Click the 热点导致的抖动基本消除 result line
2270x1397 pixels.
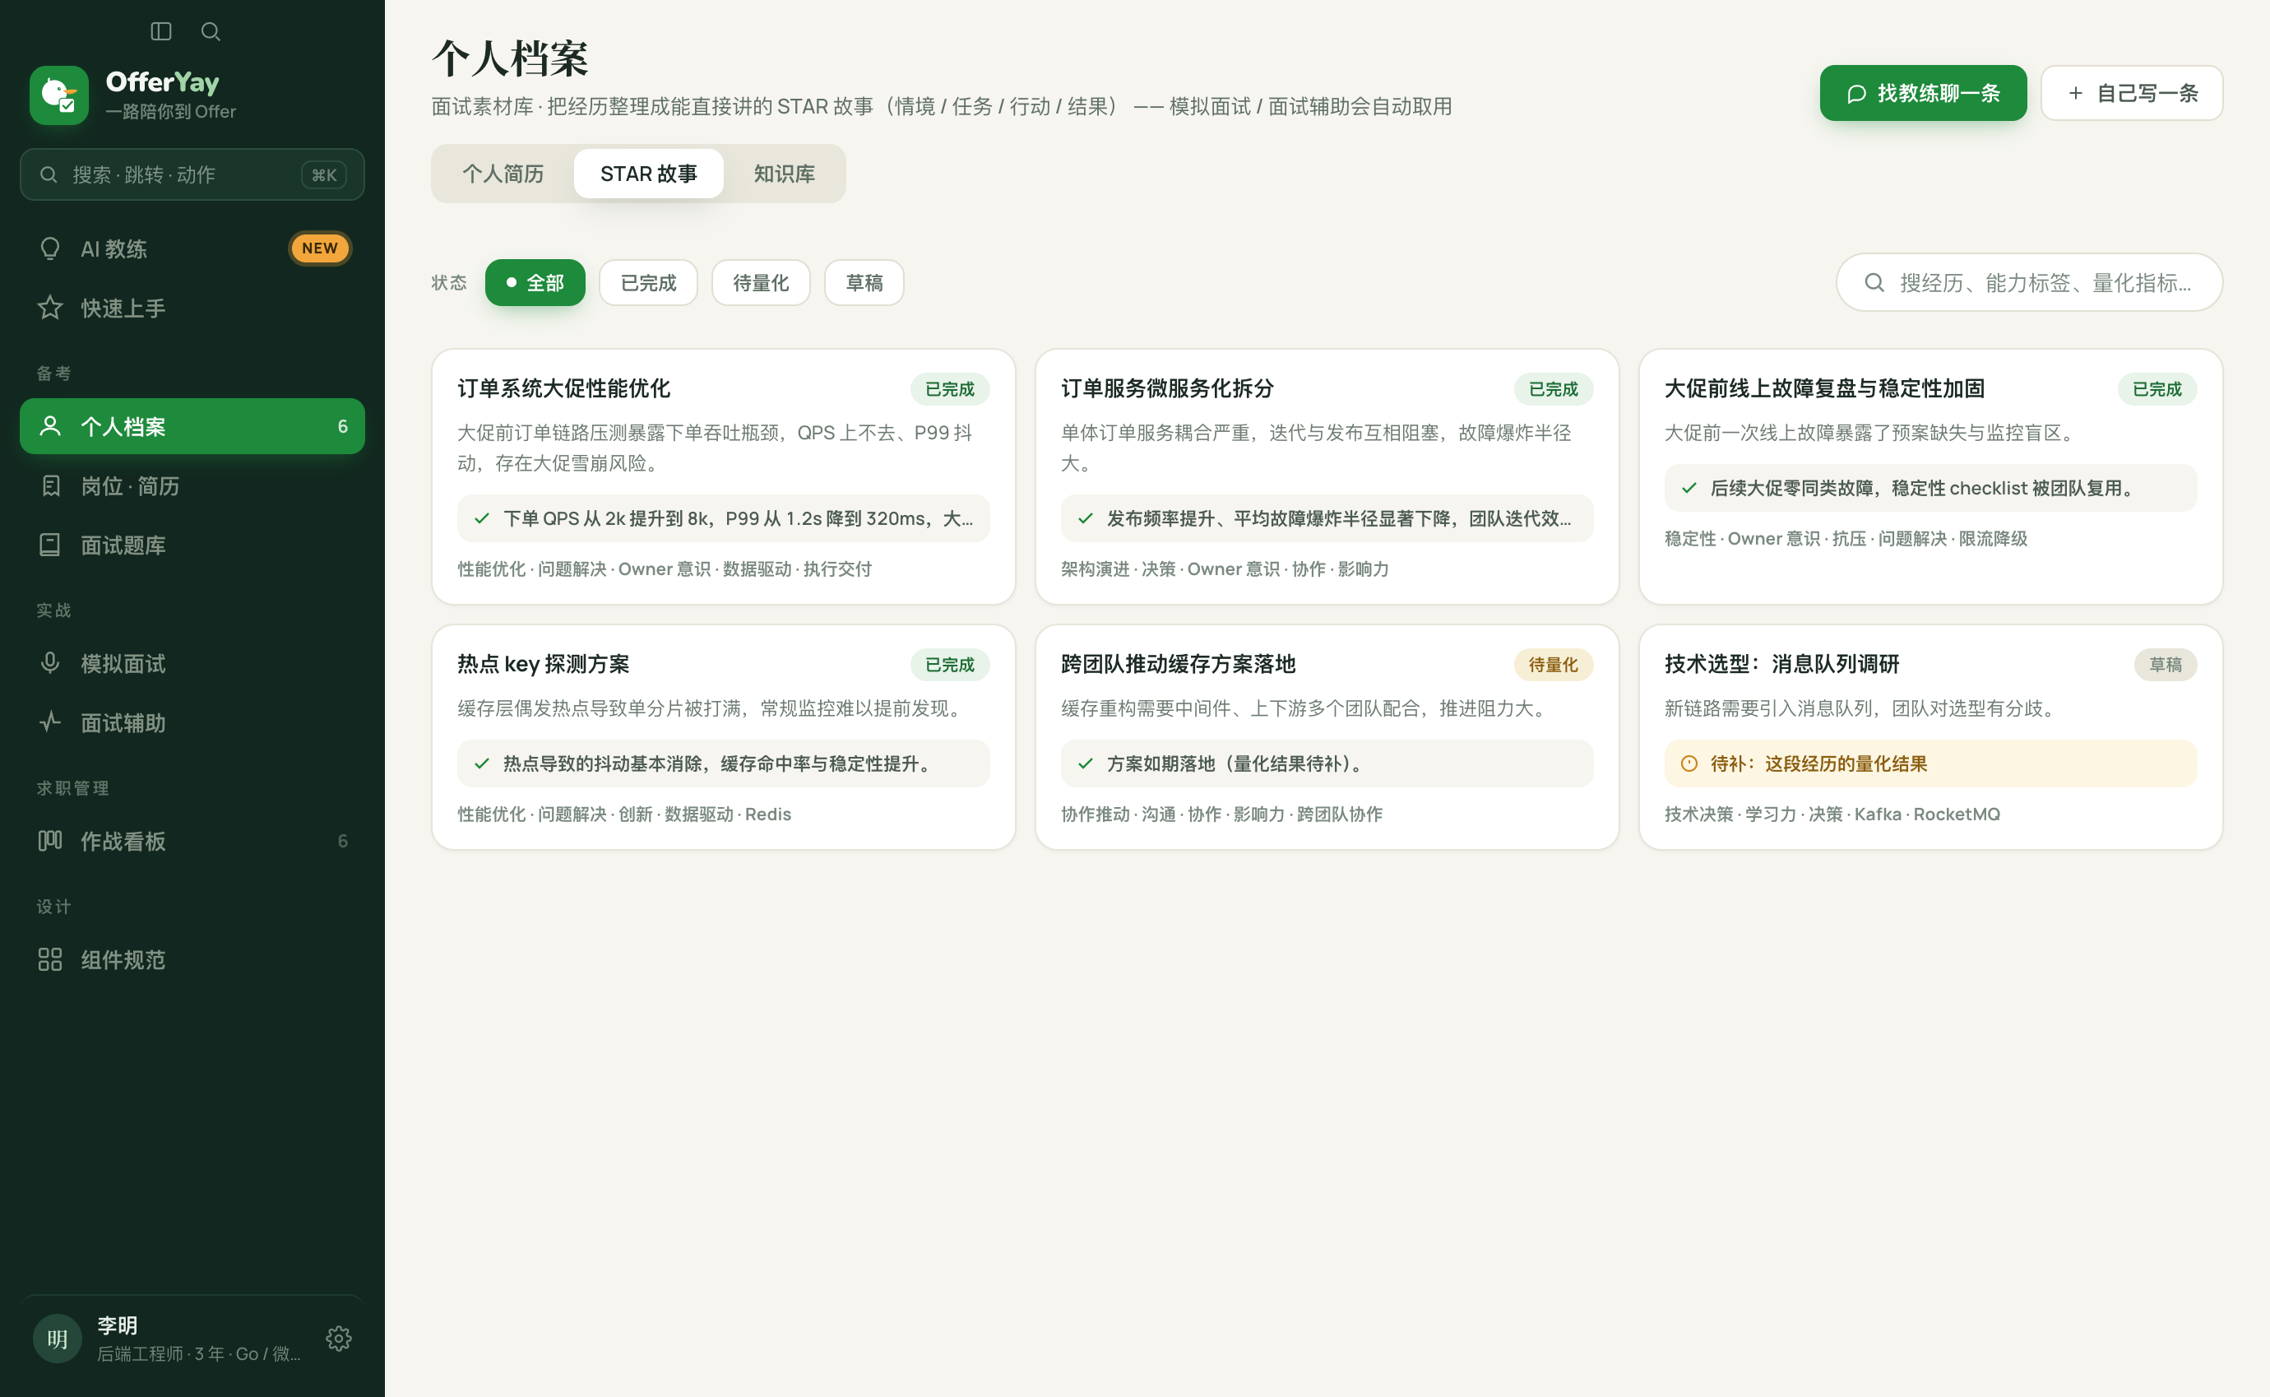(x=723, y=763)
